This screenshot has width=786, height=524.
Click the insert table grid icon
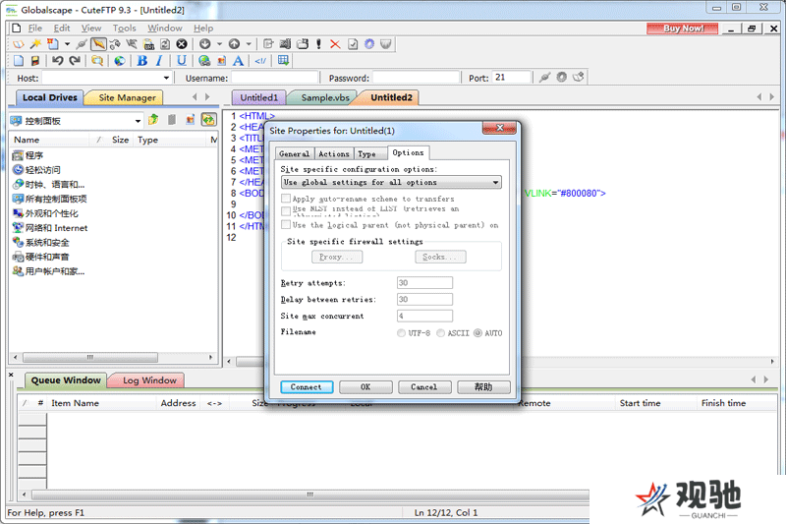283,61
